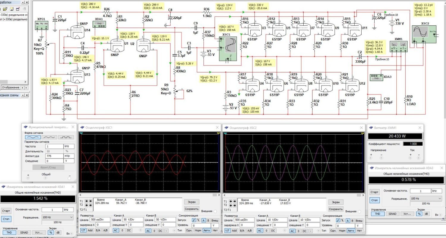Select SINAD mode in XDA1 distortion analyzer
Screen dimensions: 446x238
24,232
